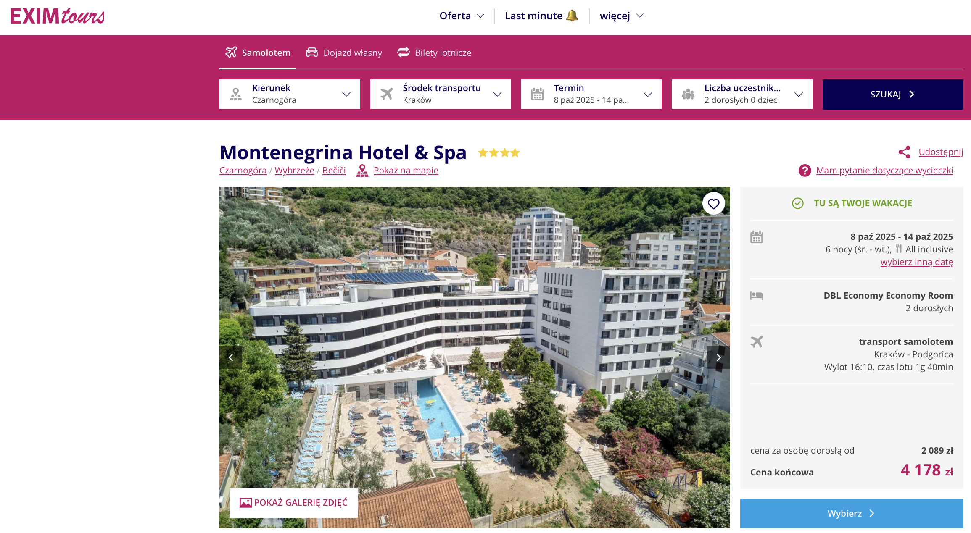The height and width of the screenshot is (533, 971).
Task: Expand the więcej menu
Action: pyautogui.click(x=621, y=16)
